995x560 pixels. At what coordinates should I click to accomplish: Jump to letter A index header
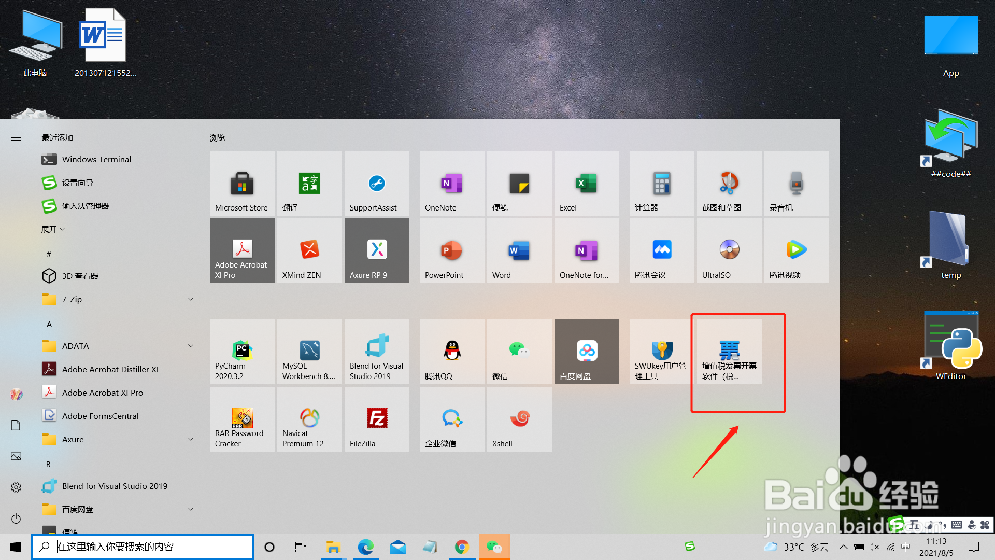pyautogui.click(x=49, y=324)
